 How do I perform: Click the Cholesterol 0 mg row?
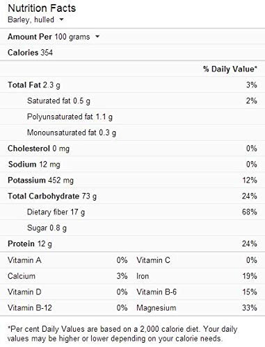coord(132,149)
